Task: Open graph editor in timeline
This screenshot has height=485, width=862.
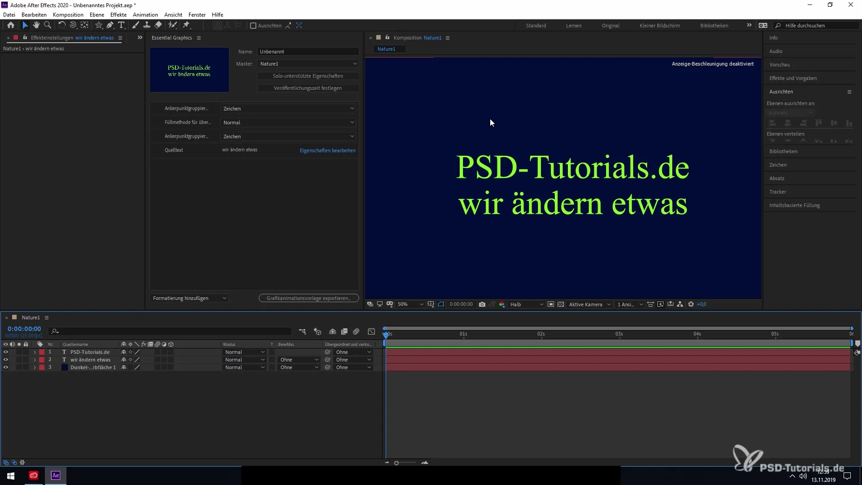Action: (371, 331)
